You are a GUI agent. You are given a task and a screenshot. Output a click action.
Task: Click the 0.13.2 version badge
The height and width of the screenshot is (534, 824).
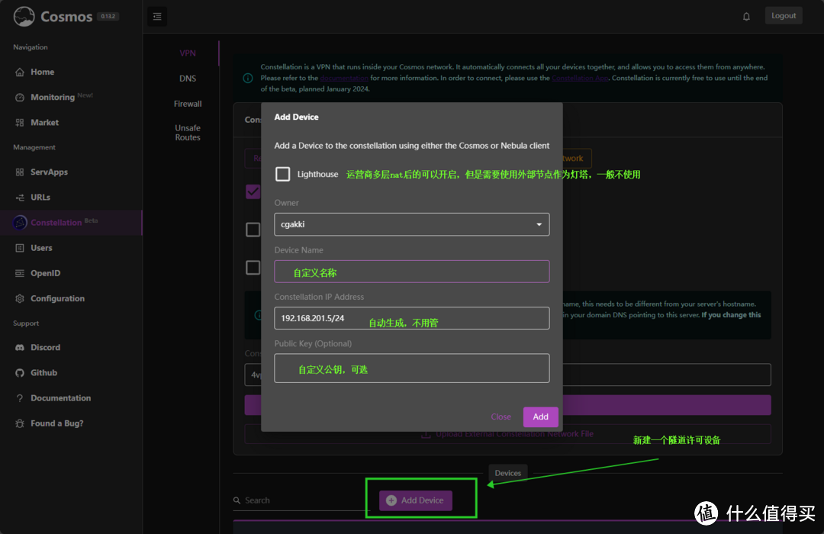click(x=108, y=16)
